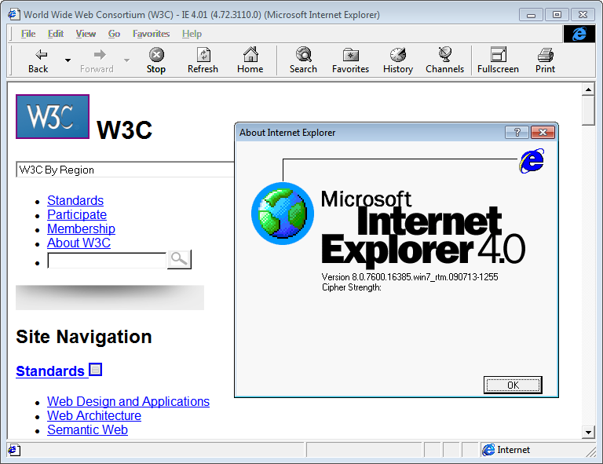Click the Internet zone icon in status bar

point(489,450)
